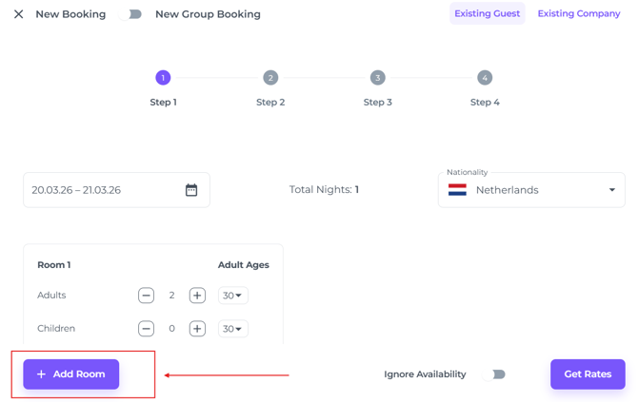The height and width of the screenshot is (402, 638).
Task: Enable the Ignore Availability switch
Action: (x=493, y=374)
